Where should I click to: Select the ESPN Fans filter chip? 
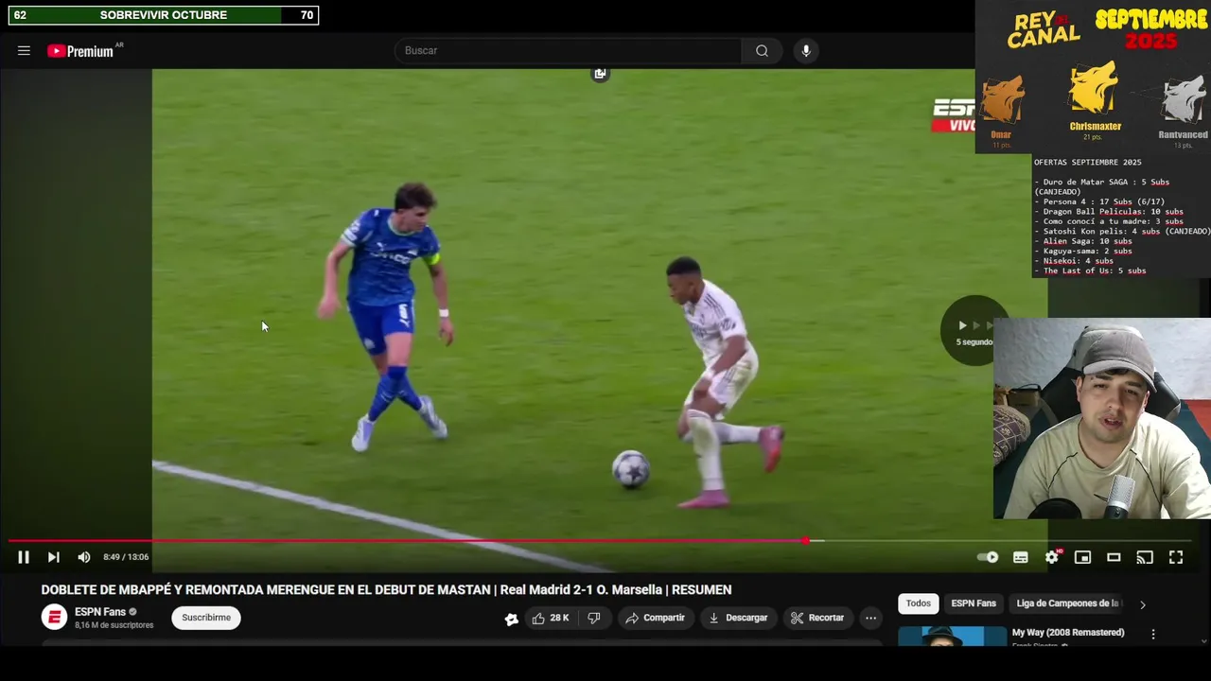coord(974,603)
